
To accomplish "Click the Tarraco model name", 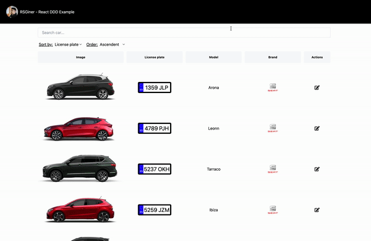I will click(x=214, y=170).
